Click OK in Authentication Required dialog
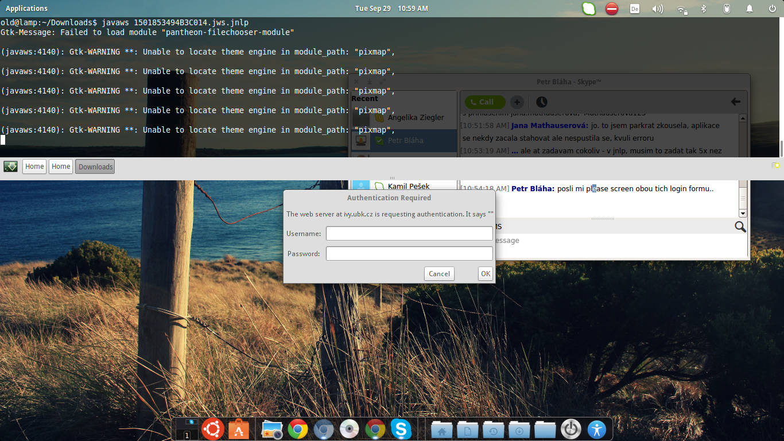This screenshot has height=441, width=784. point(486,273)
